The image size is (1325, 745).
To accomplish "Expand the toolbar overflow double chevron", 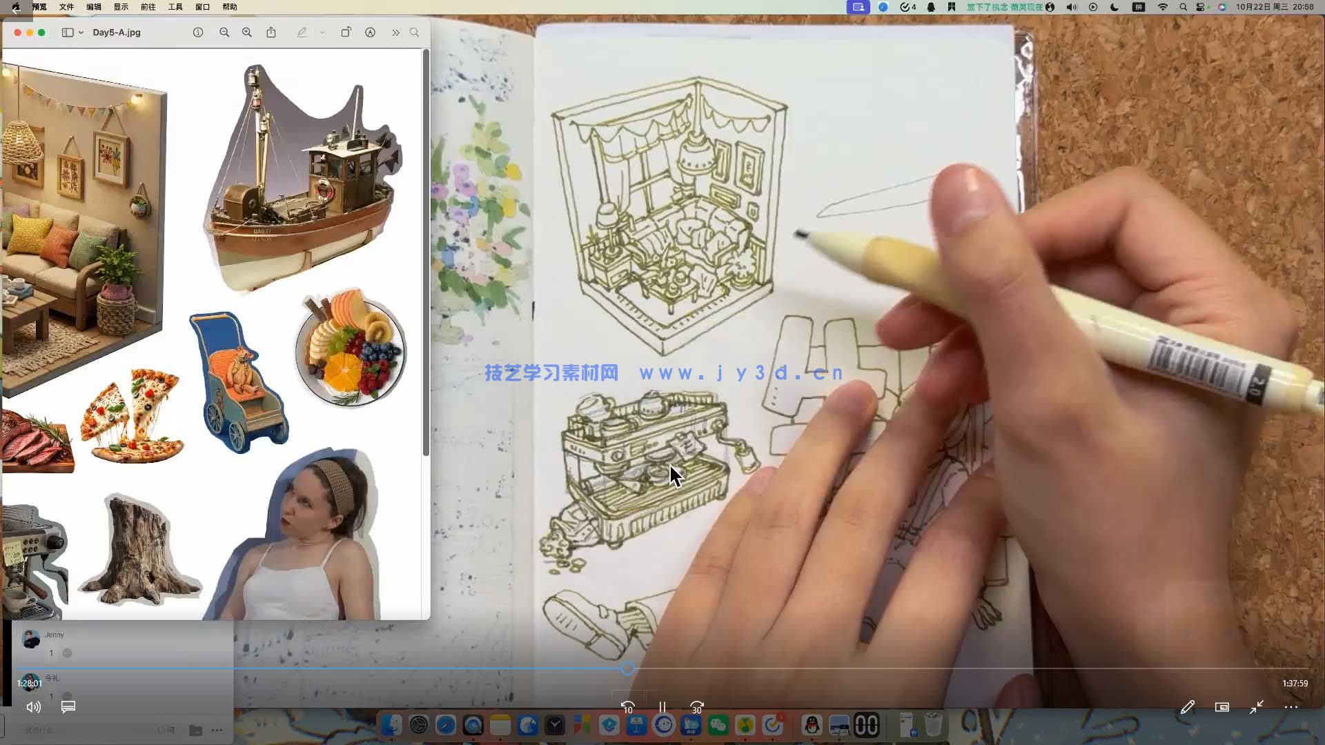I will pyautogui.click(x=395, y=32).
